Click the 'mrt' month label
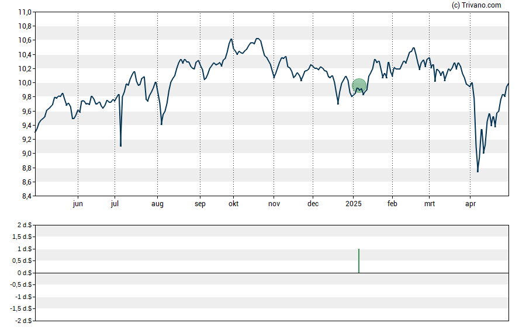Screen dimensions: 519x330 tap(430, 204)
